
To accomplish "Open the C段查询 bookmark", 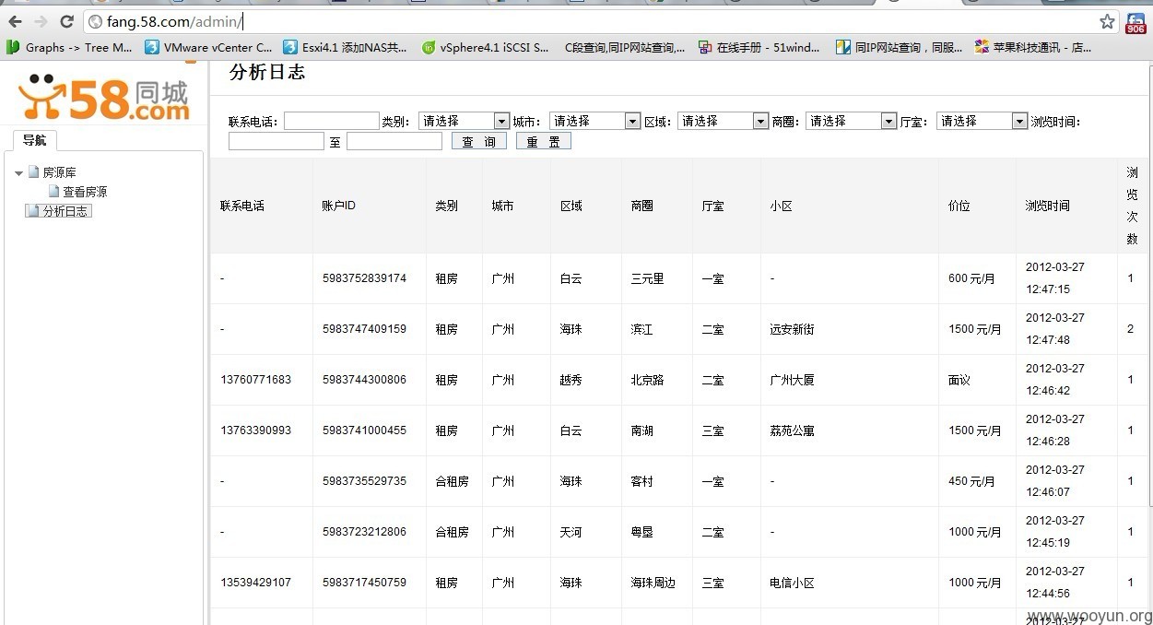I will (x=624, y=47).
